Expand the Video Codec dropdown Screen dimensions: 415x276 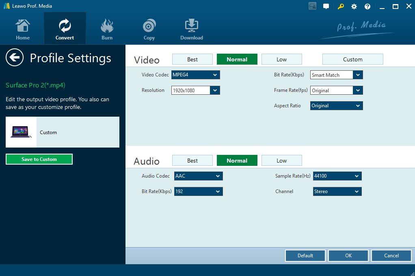pyautogui.click(x=215, y=75)
